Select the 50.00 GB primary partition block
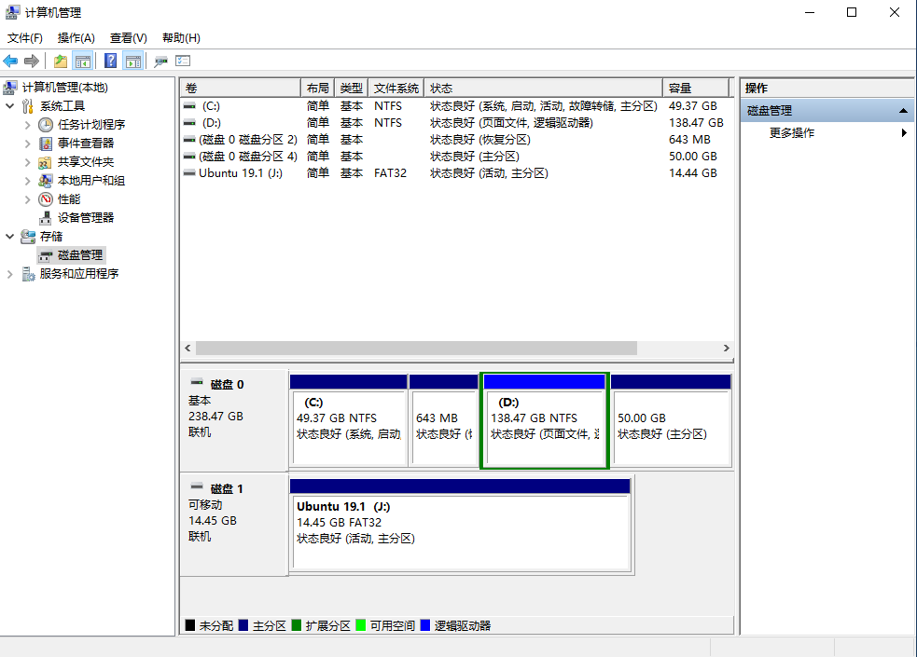This screenshot has width=917, height=657. coord(671,420)
